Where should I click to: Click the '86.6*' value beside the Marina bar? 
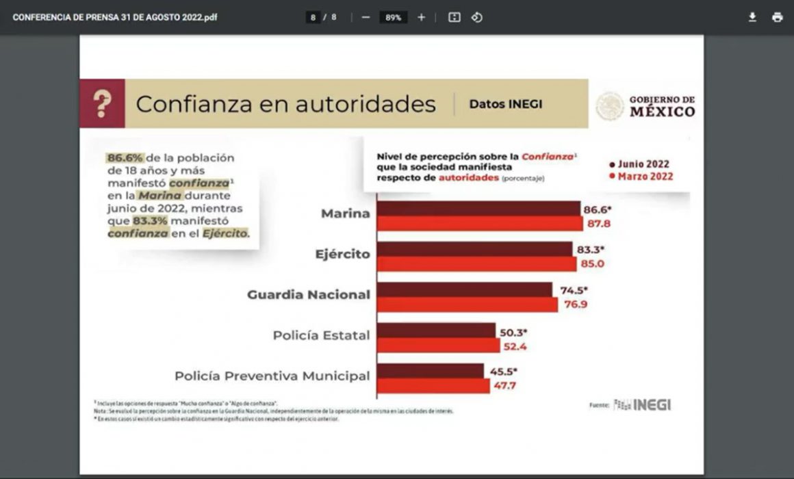click(598, 209)
